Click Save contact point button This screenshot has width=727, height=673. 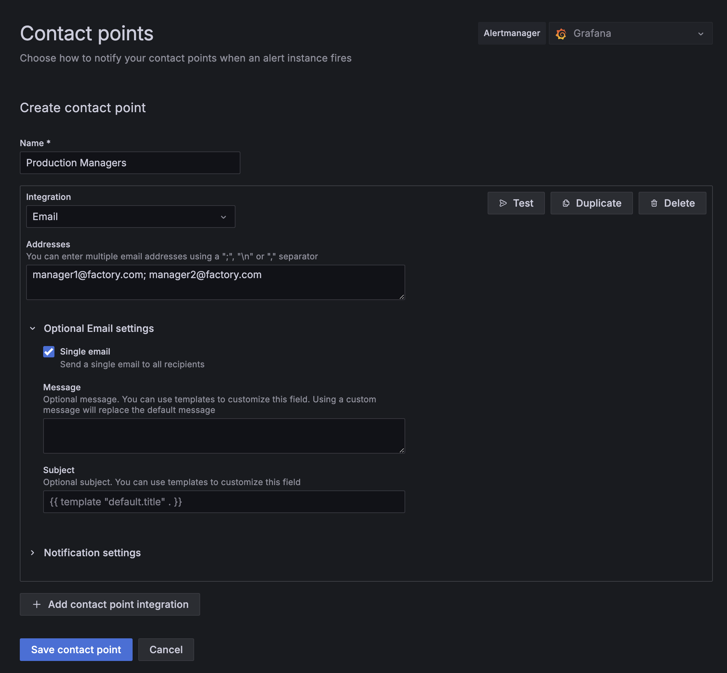click(76, 650)
